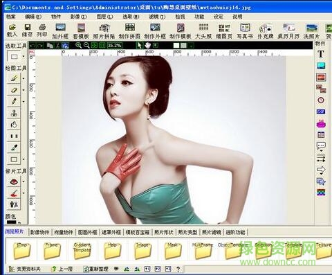Viewport: 332px width, 275px height.
Task: Open the eraser tool dropdown arrow
Action: 24,90
